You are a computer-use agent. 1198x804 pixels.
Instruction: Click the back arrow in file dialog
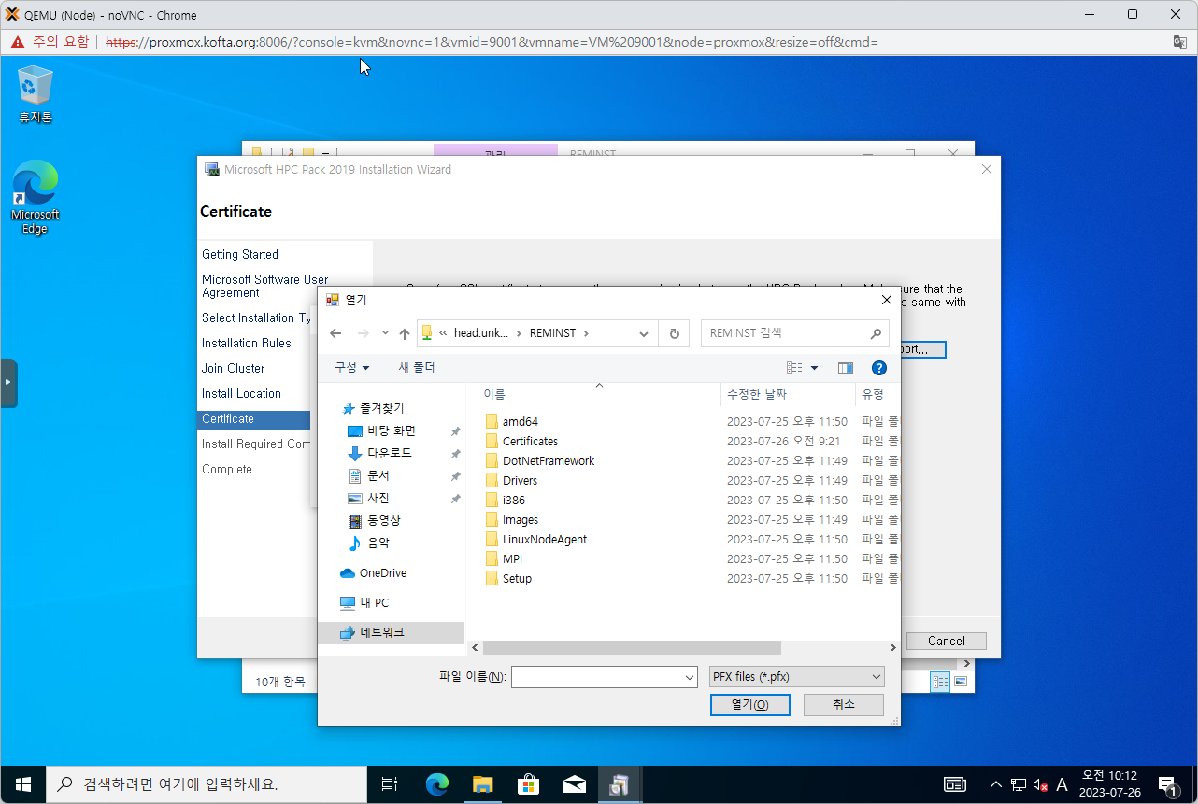[335, 333]
